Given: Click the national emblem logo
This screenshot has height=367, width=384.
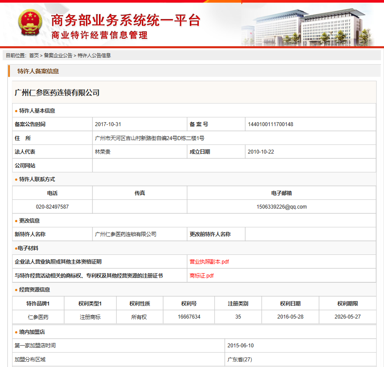Looking at the screenshot, I should pyautogui.click(x=30, y=23).
